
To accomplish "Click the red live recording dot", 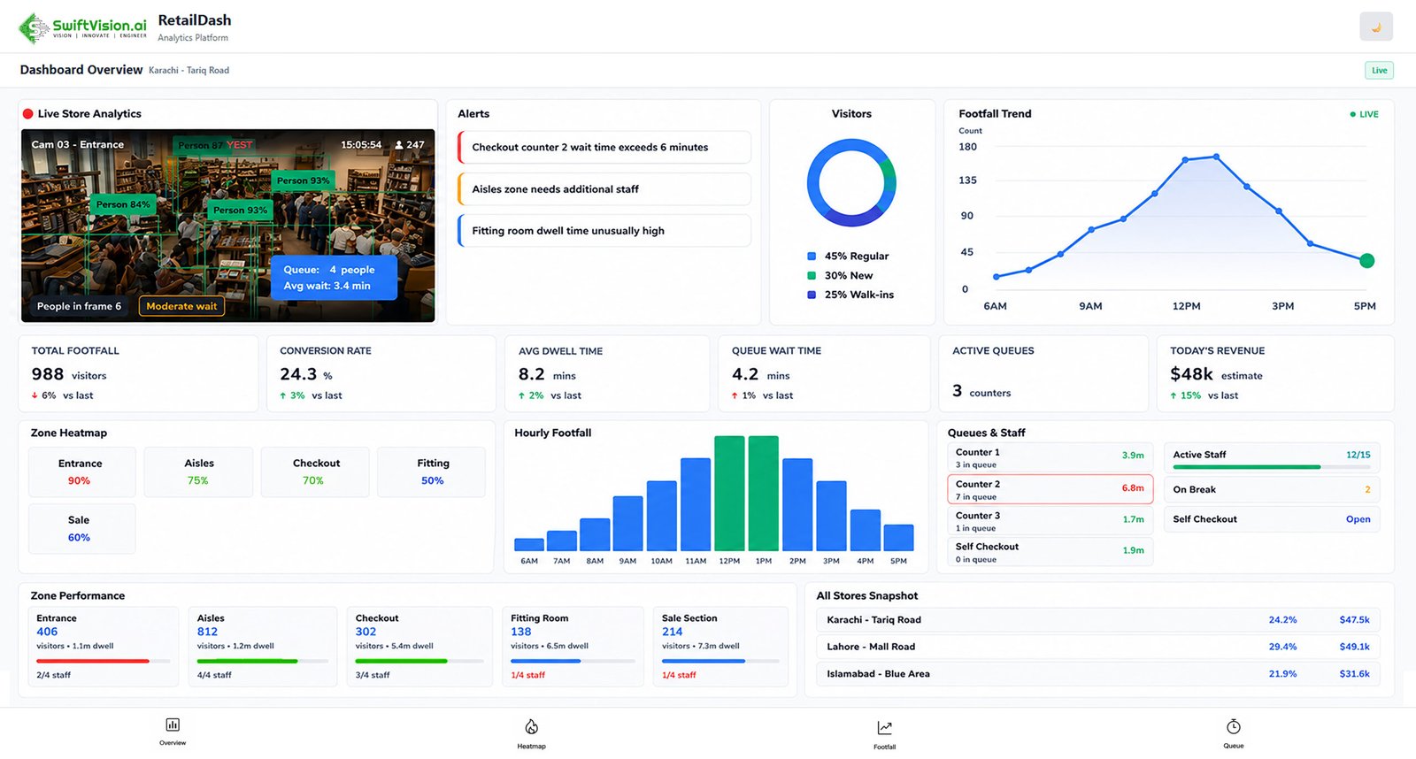I will pyautogui.click(x=27, y=114).
